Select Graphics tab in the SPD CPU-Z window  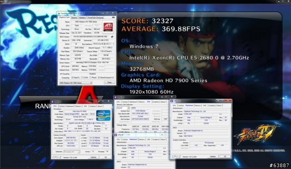click(156, 102)
